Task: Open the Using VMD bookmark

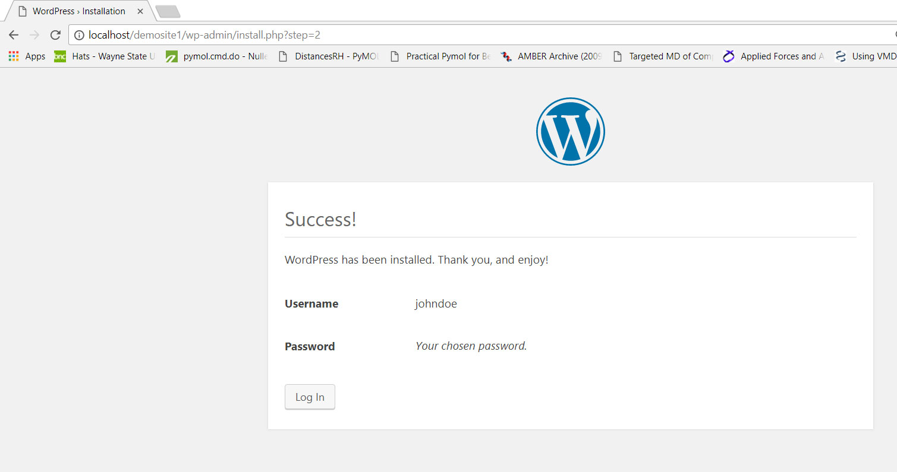Action: pos(866,56)
